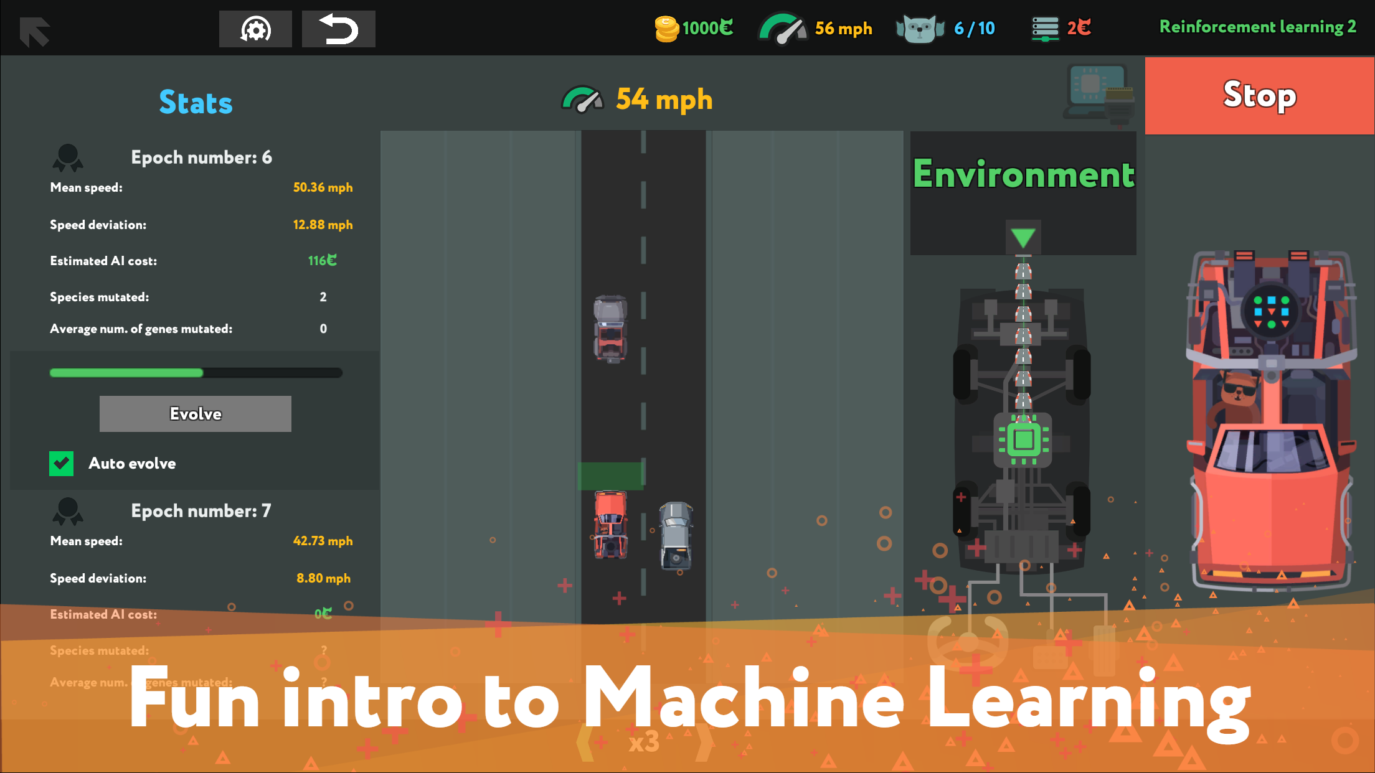Image resolution: width=1375 pixels, height=773 pixels.
Task: Open the Stats panel heading
Action: pos(196,103)
